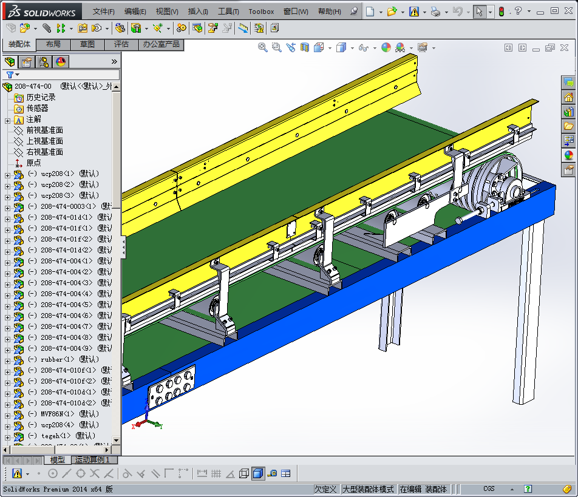Click the 欠定义 status bar field
This screenshot has width=578, height=497.
(x=325, y=489)
